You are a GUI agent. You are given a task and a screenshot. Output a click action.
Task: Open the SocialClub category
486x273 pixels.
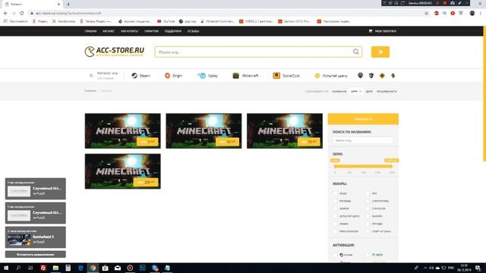pyautogui.click(x=286, y=76)
